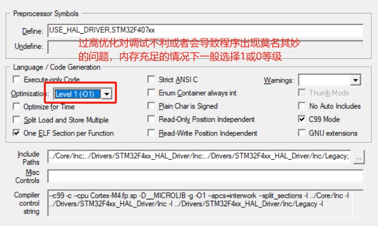Click the Undefine input field
The width and height of the screenshot is (378, 226).
tap(206, 47)
